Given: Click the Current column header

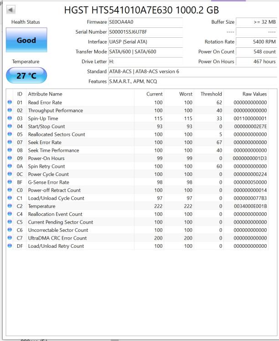Looking at the screenshot, I should (x=149, y=94).
